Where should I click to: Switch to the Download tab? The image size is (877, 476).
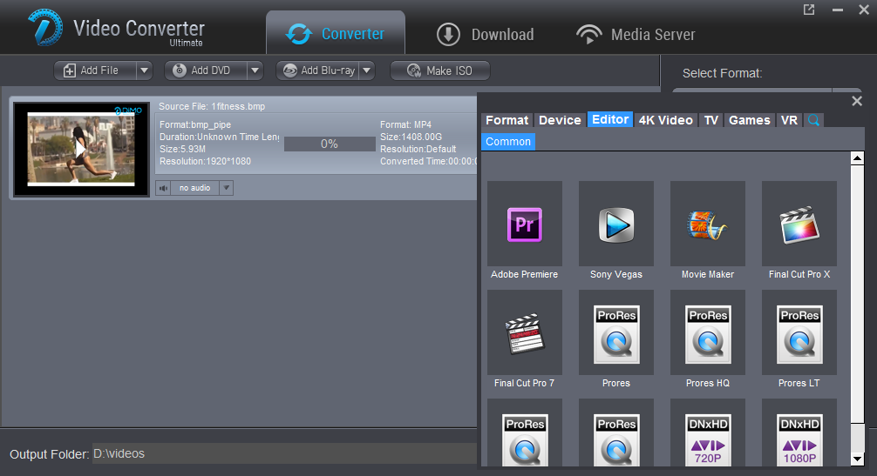tap(486, 35)
